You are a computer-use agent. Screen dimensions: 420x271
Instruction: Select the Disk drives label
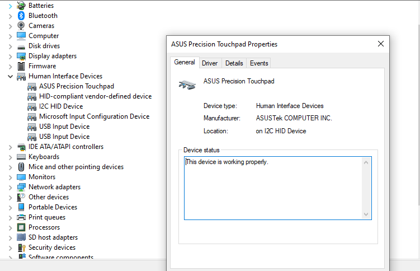44,46
